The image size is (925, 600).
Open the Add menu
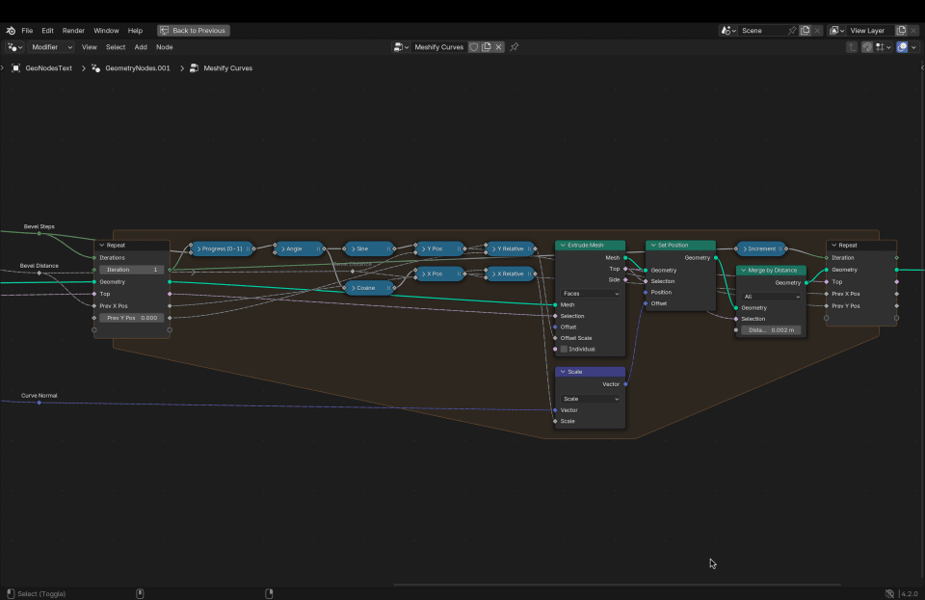pyautogui.click(x=141, y=46)
